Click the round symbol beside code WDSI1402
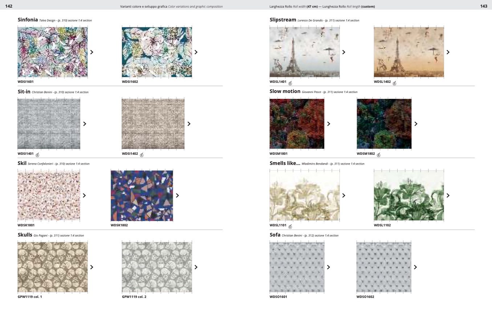This screenshot has width=492, height=319. pos(142,155)
